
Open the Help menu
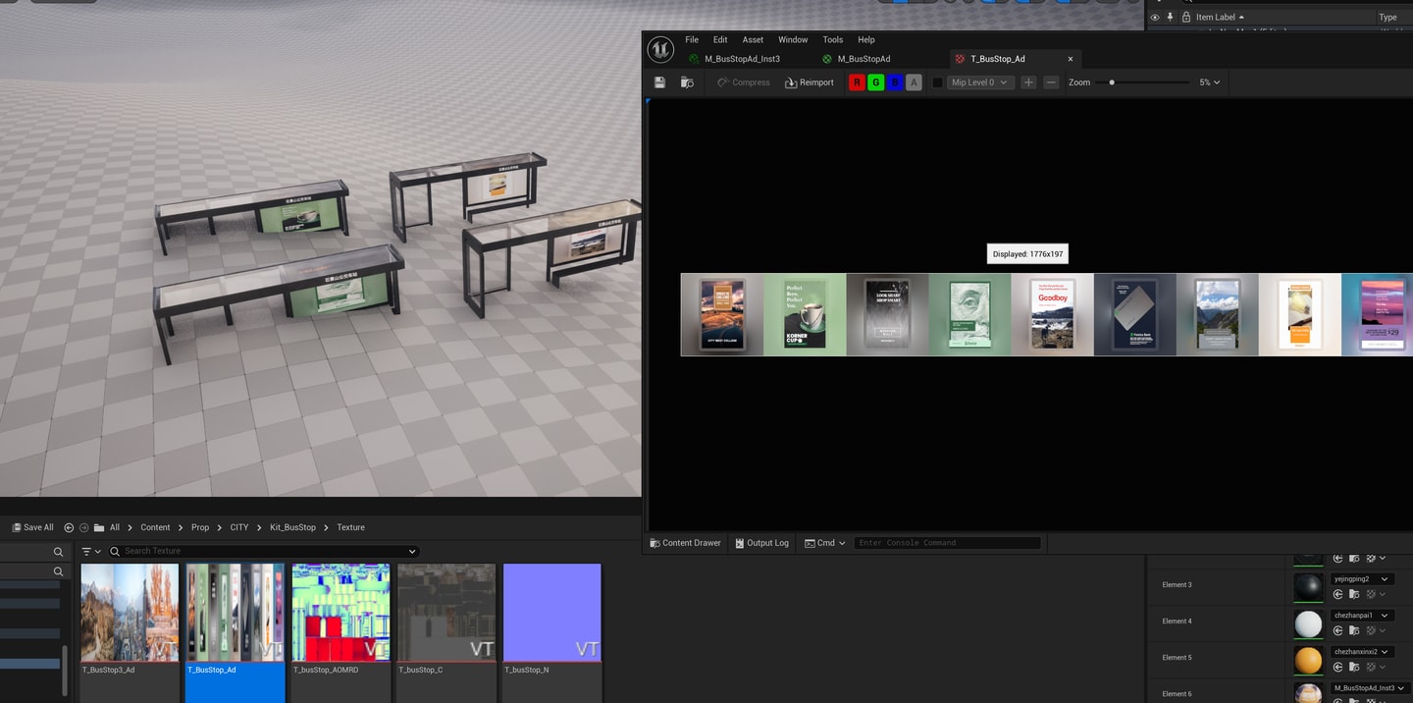tap(866, 39)
